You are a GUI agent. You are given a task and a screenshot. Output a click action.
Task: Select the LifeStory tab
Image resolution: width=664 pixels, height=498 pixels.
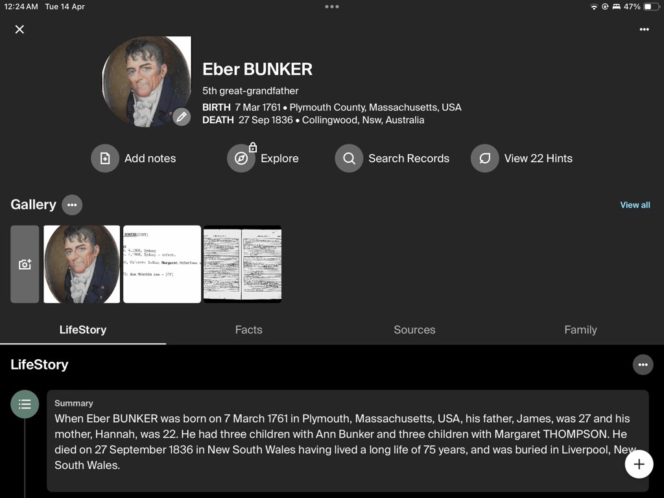[83, 330]
